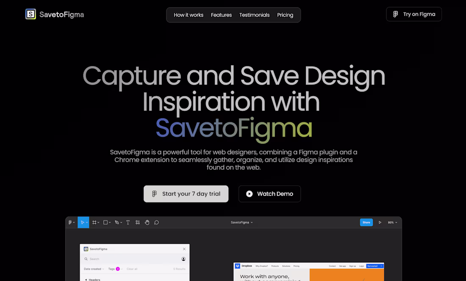Click the Clear all filters link
The width and height of the screenshot is (466, 281).
pos(132,269)
